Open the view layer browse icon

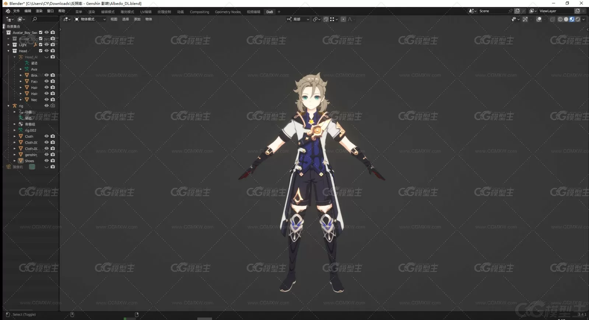click(533, 11)
